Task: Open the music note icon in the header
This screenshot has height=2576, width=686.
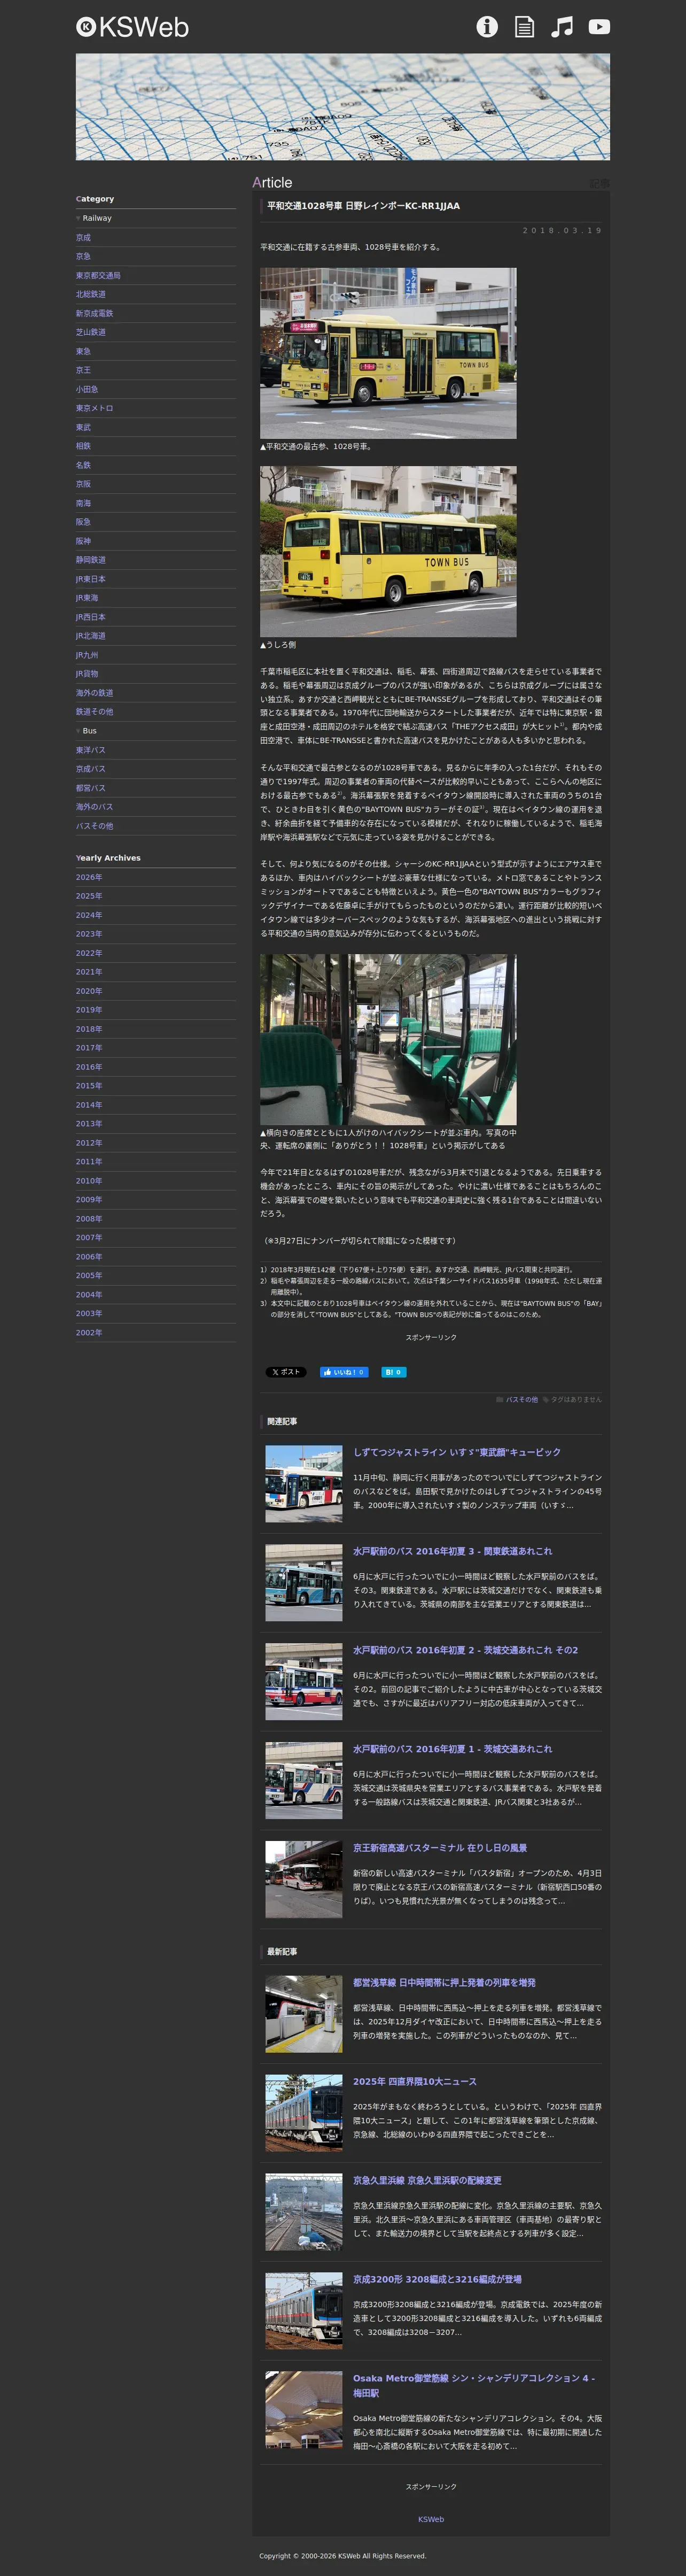Action: coord(562,27)
